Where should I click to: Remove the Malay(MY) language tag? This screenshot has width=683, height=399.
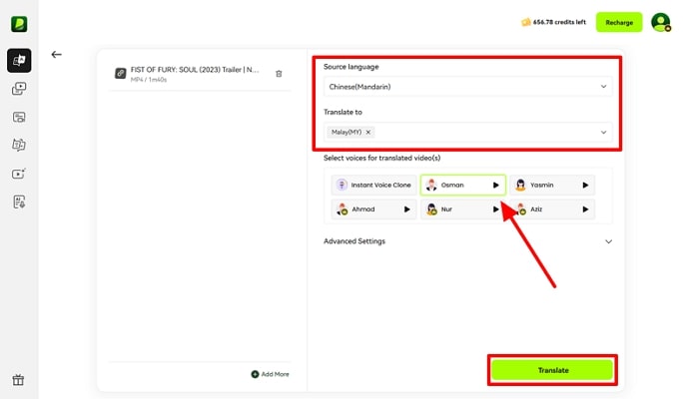click(367, 132)
